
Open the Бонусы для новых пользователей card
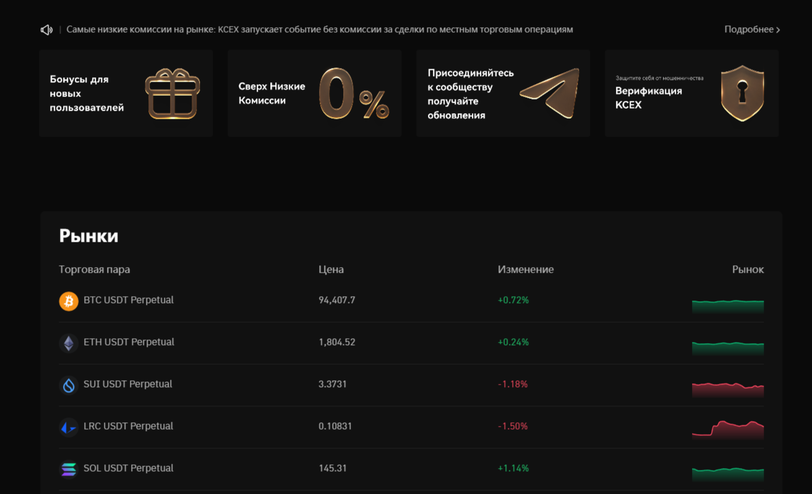(x=126, y=93)
